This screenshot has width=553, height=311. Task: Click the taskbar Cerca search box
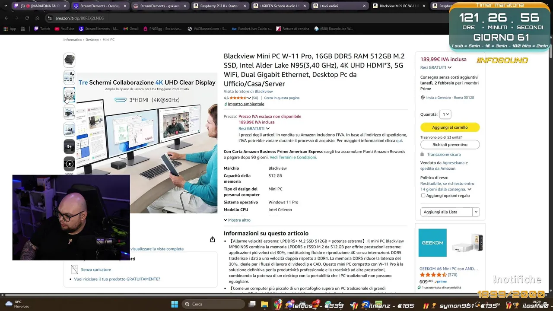coord(213,304)
